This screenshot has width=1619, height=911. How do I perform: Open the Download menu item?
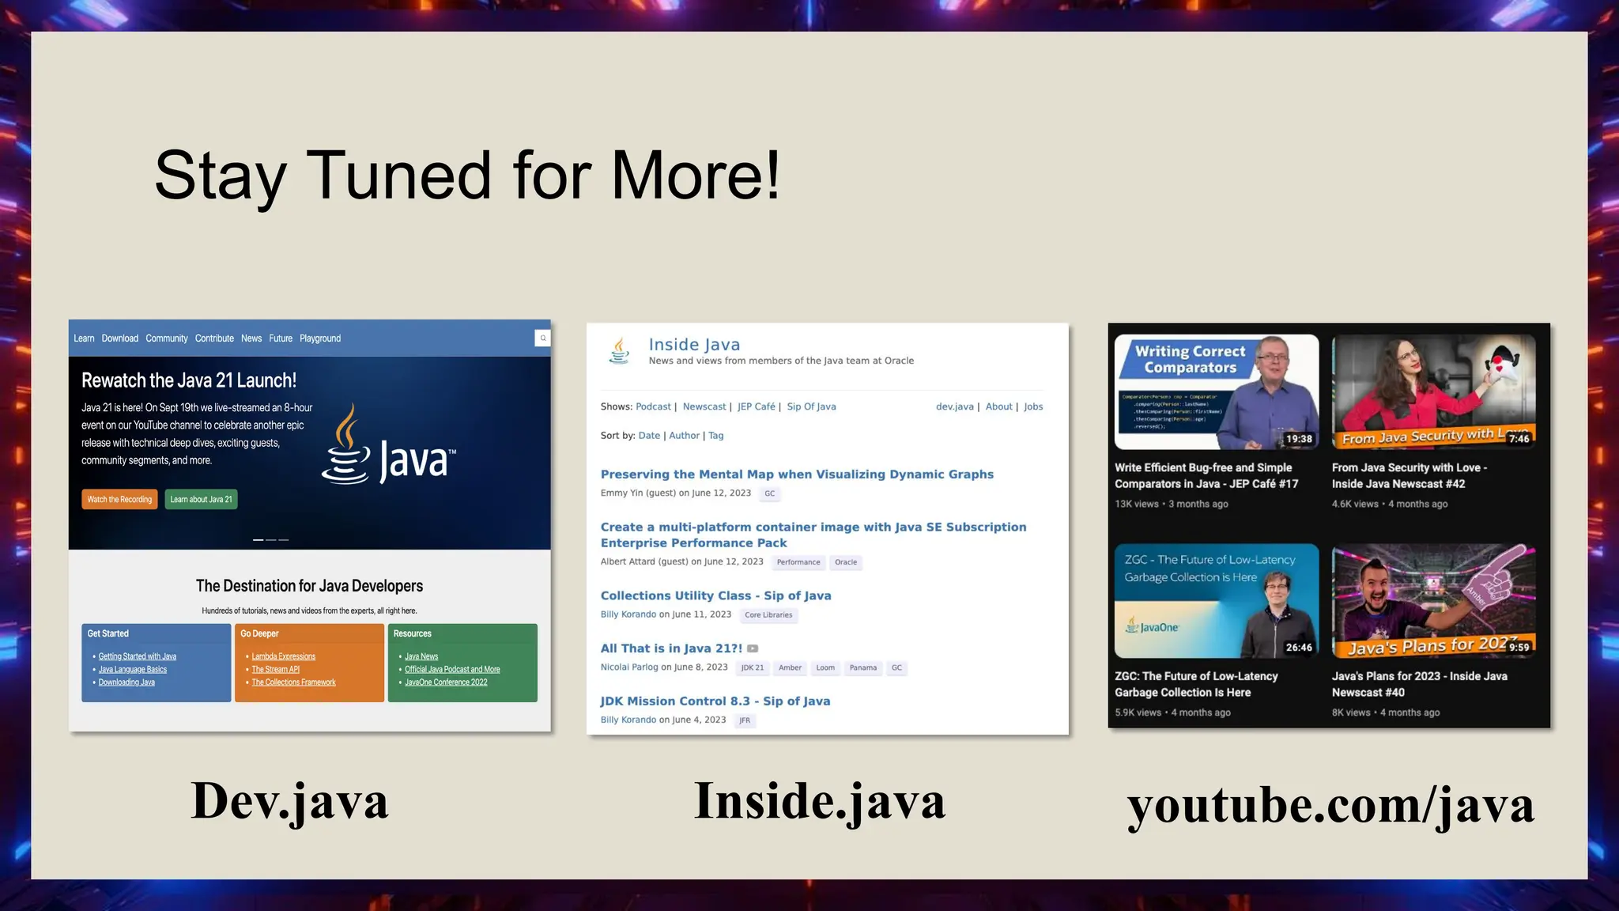point(120,338)
